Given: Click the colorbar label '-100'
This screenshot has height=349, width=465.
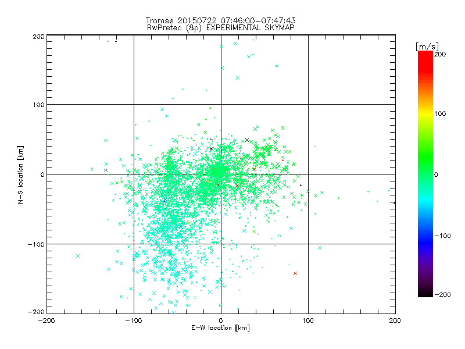Looking at the screenshot, I should tap(442, 236).
